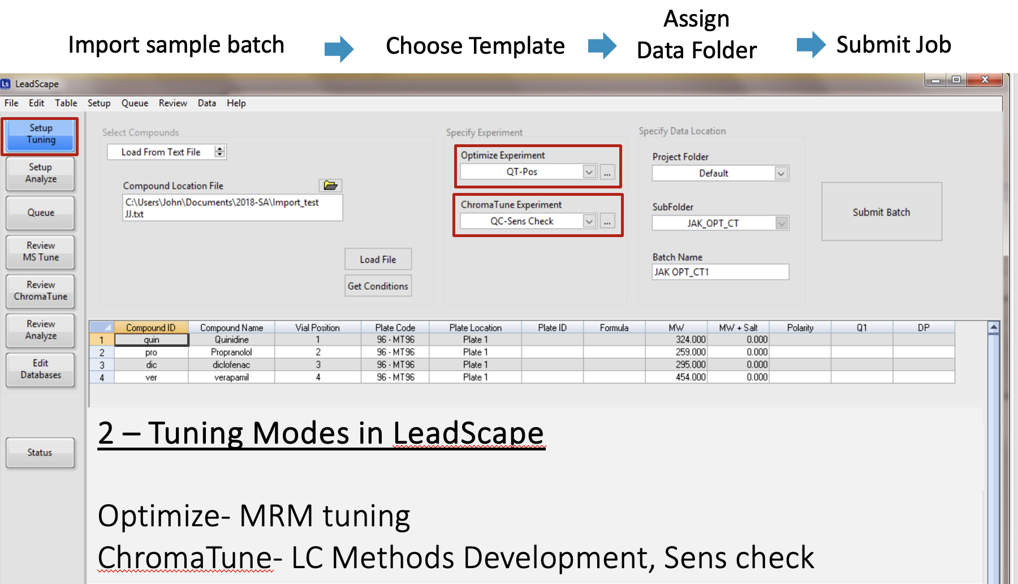Open the Help menu
The image size is (1018, 584).
coord(236,103)
